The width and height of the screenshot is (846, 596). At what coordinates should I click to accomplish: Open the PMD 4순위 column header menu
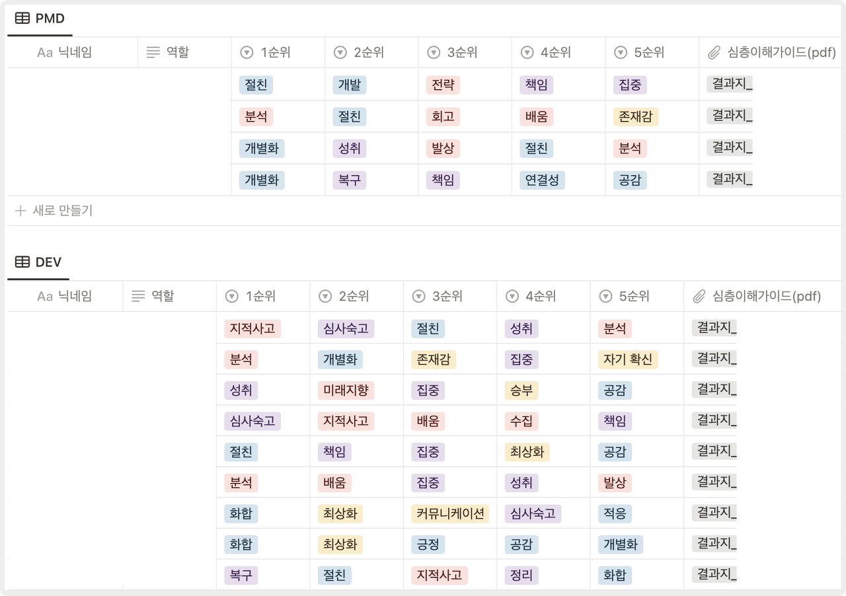[558, 52]
